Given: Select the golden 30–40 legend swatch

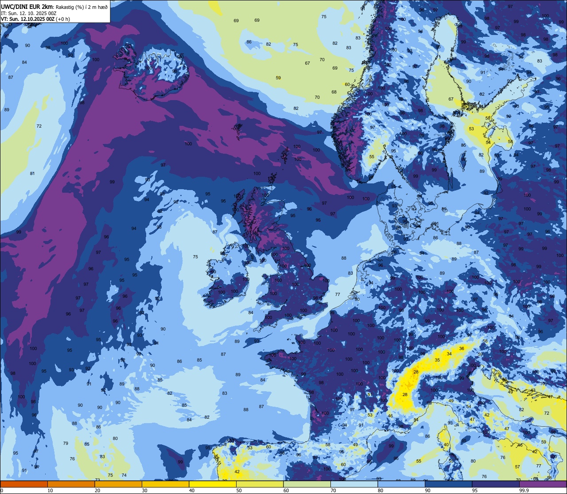Looking at the screenshot, I should 166,484.
